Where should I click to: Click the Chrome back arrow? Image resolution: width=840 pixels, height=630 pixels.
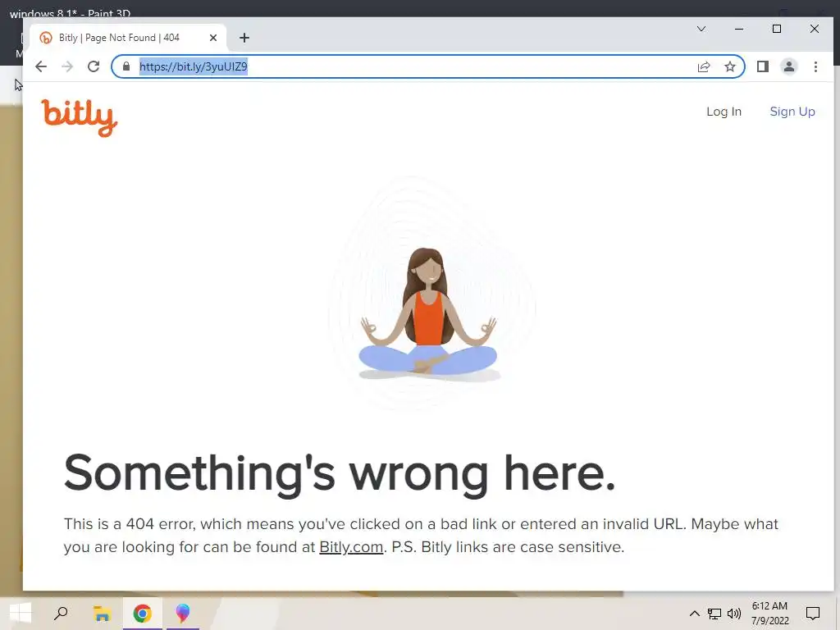coord(41,66)
